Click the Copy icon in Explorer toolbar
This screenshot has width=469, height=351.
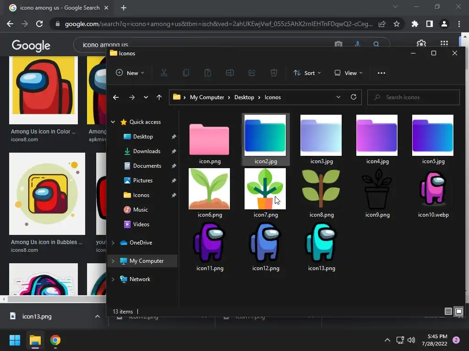(x=186, y=73)
